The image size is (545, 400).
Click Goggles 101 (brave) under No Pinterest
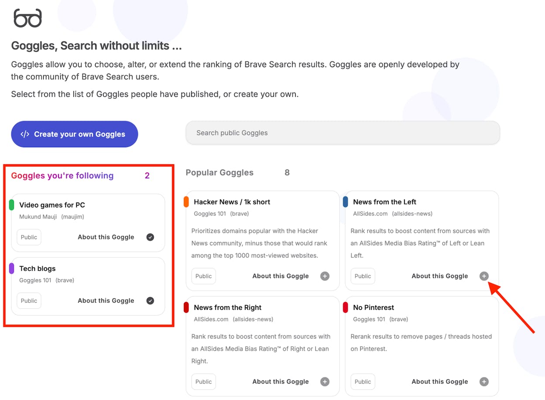pyautogui.click(x=380, y=319)
